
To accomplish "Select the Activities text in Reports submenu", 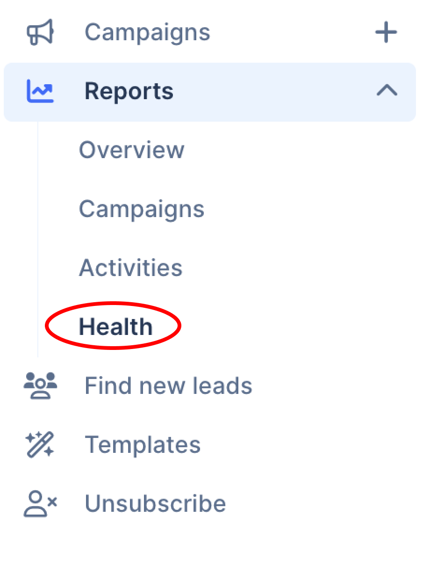I will click(130, 268).
